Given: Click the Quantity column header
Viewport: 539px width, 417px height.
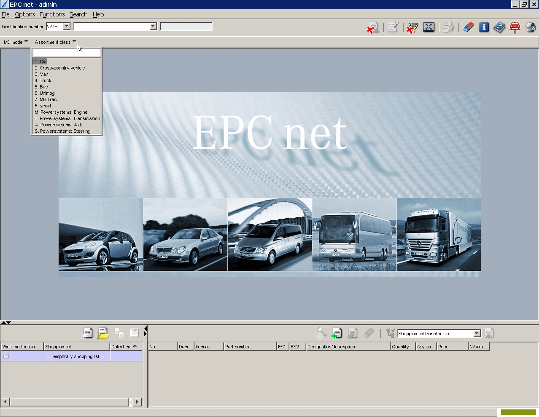Looking at the screenshot, I should [403, 347].
